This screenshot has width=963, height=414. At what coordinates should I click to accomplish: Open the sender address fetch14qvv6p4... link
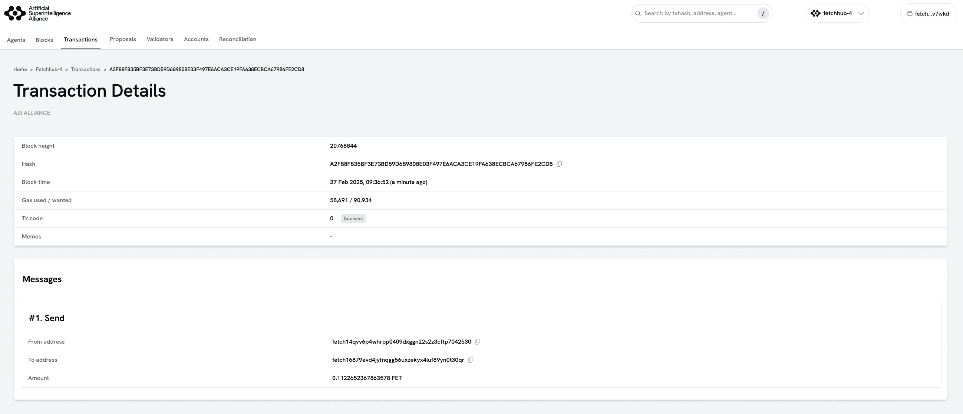tap(401, 341)
